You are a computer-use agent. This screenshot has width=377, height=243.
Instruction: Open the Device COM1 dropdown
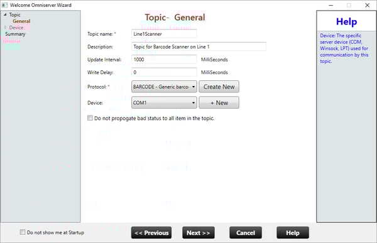pyautogui.click(x=164, y=102)
